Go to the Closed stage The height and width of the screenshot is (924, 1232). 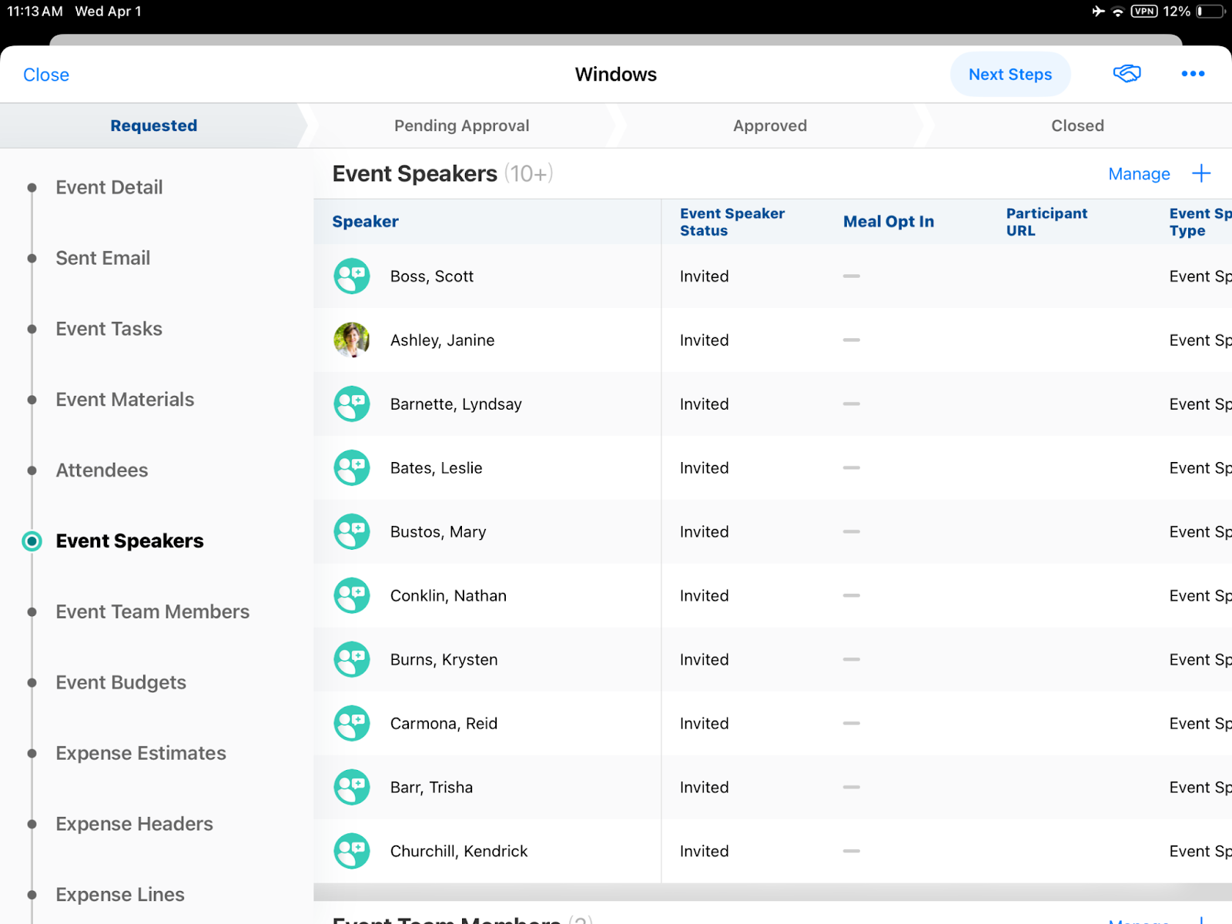[1077, 126]
